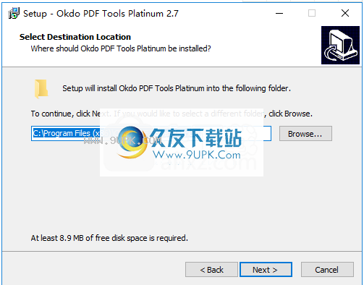Click the Setup installer icon in title bar
Viewport: 364px width, 285px height.
(x=14, y=13)
